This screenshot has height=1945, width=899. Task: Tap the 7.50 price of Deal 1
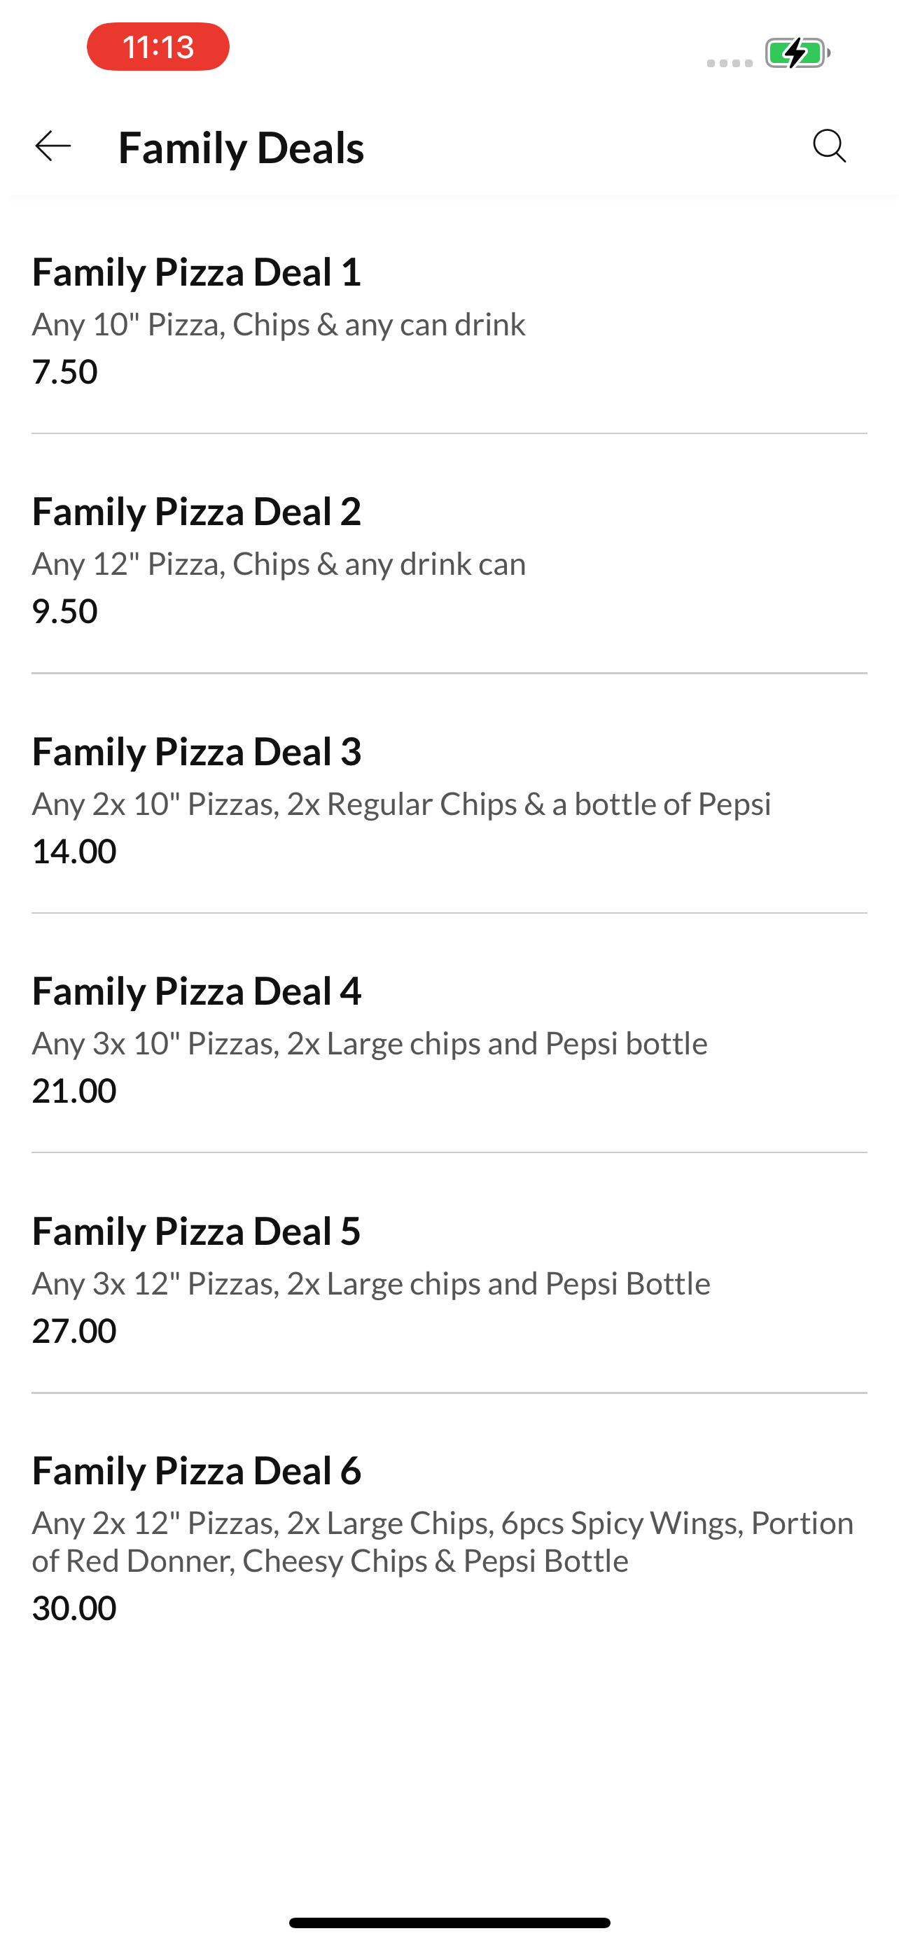(65, 372)
